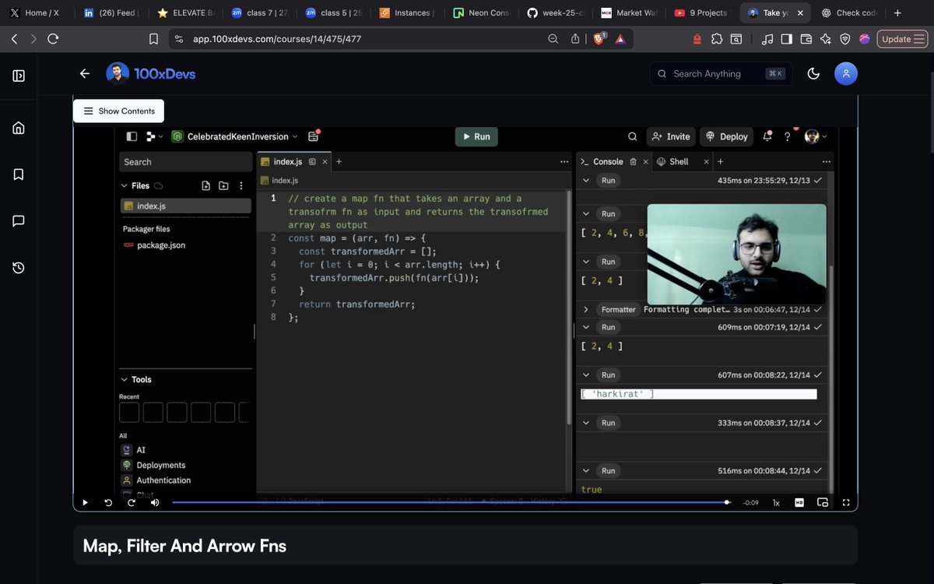
Task: Click the Replit file Search field
Action: click(185, 162)
